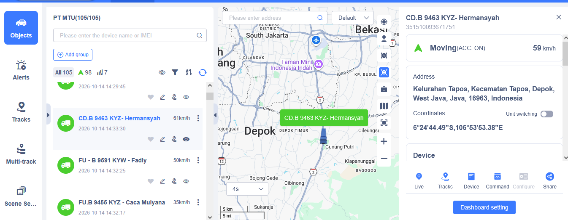The height and width of the screenshot is (220, 568).
Task: Toggle the Unit switching switch
Action: click(546, 114)
